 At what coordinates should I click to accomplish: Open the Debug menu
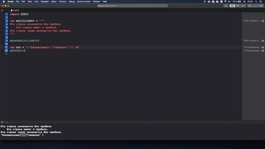pyautogui.click(x=72, y=2)
